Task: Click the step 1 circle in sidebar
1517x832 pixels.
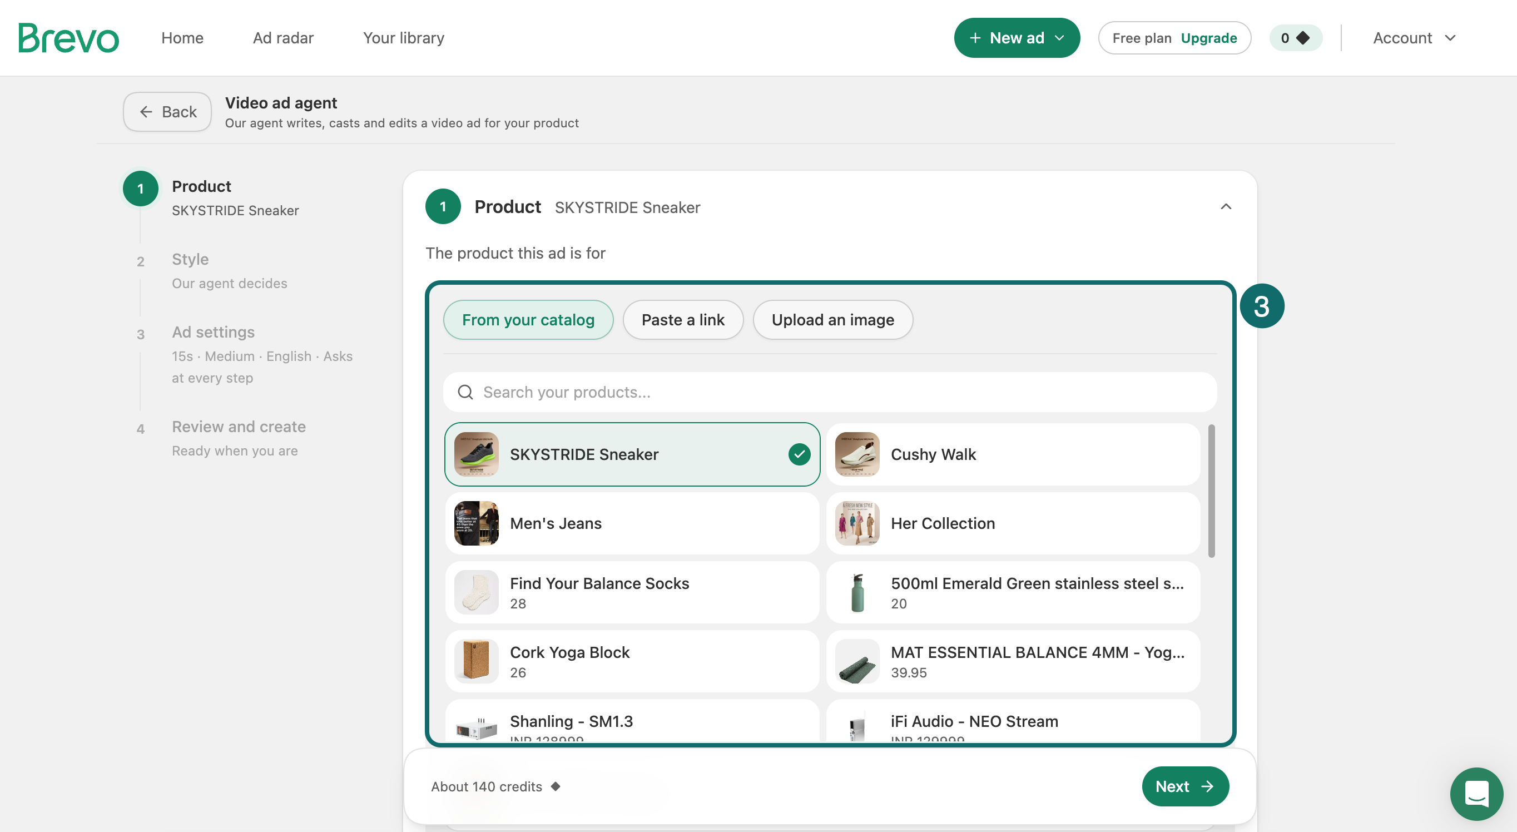Action: (140, 189)
